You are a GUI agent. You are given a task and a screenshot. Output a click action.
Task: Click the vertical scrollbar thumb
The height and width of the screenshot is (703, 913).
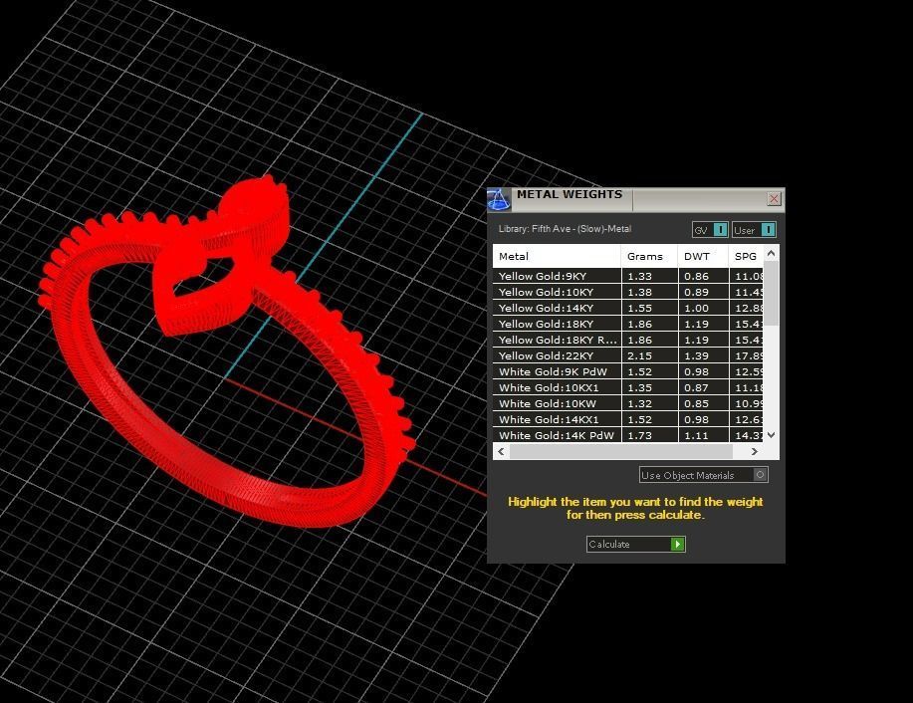tap(771, 294)
